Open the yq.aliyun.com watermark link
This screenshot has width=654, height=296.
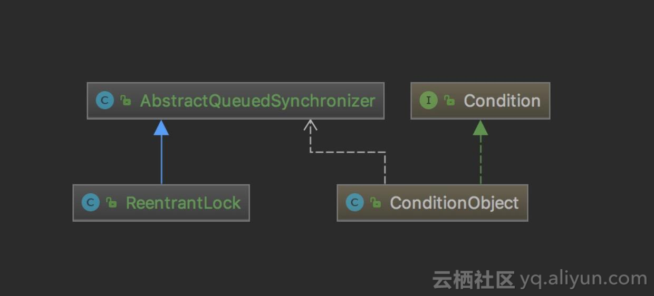(x=583, y=279)
